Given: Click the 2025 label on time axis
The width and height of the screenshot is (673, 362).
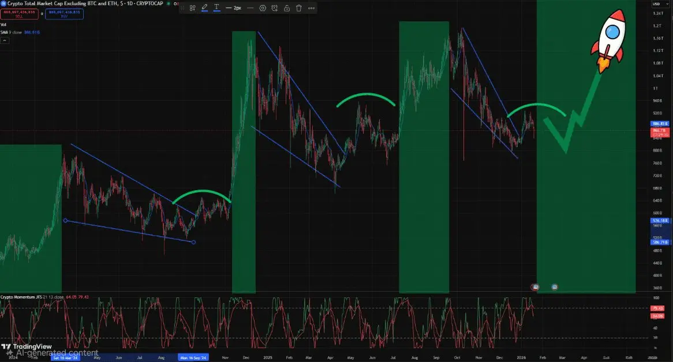Looking at the screenshot, I should coord(267,358).
